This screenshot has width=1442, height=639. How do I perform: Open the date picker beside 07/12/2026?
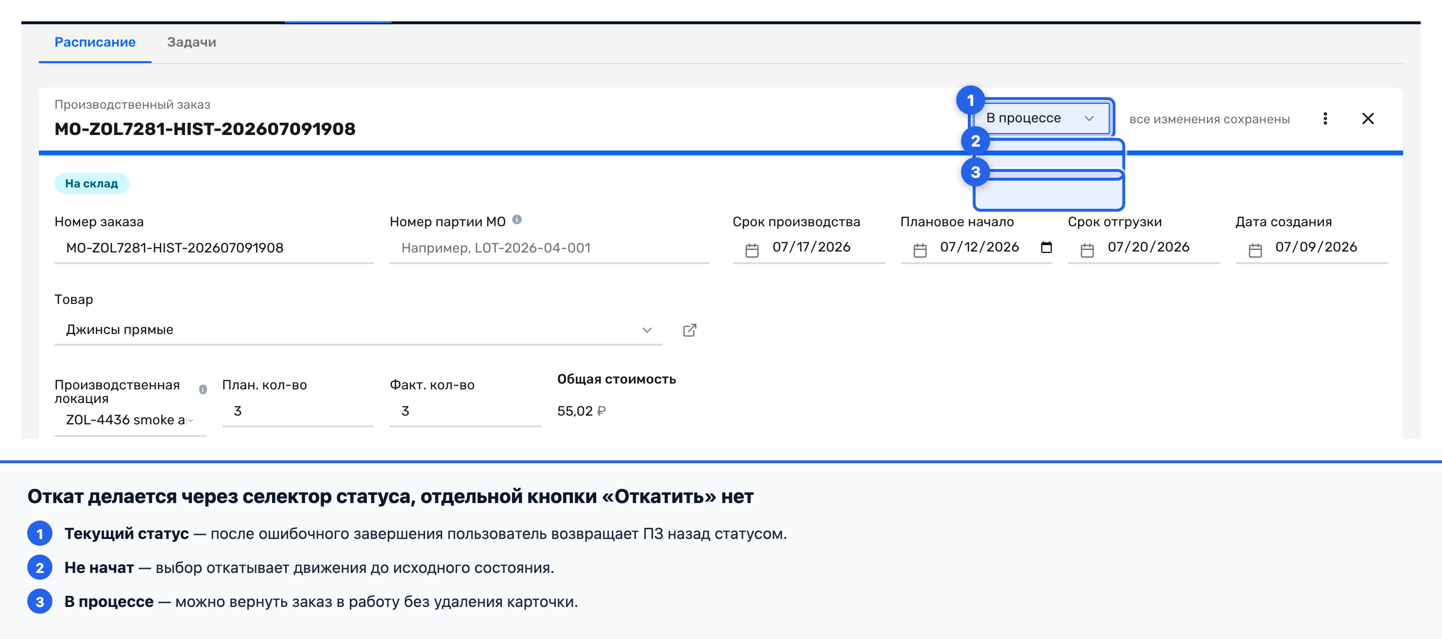(1046, 247)
